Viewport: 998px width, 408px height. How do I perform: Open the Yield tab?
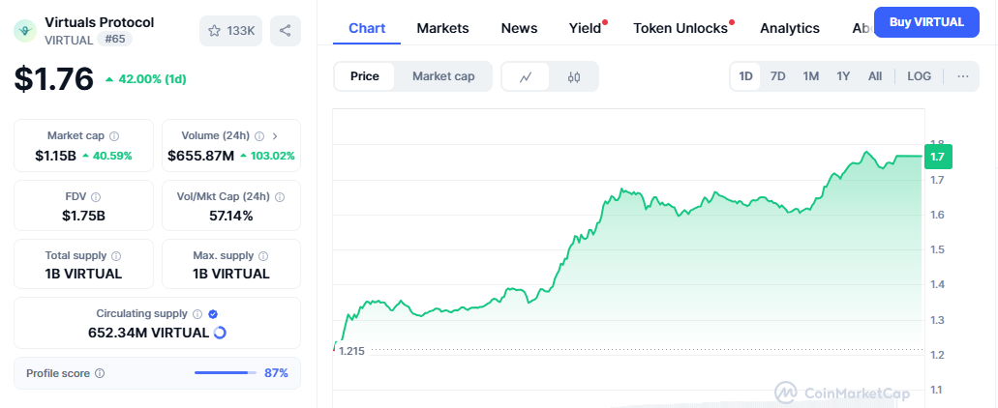tap(586, 29)
